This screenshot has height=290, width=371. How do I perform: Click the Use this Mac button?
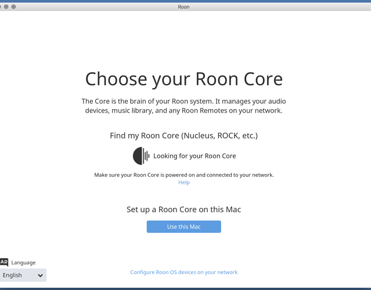[184, 226]
